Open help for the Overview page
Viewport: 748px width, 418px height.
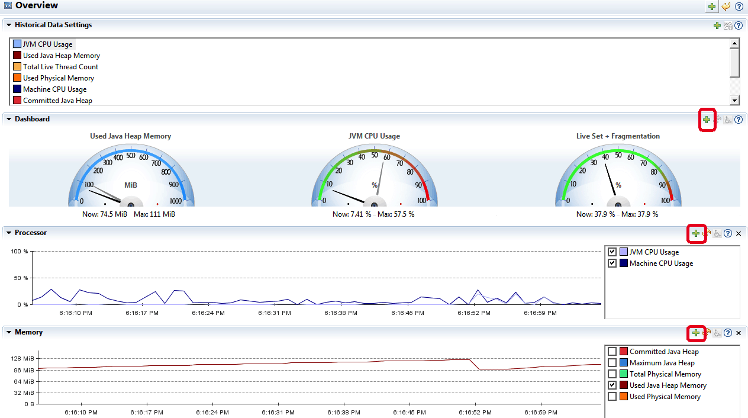click(739, 7)
